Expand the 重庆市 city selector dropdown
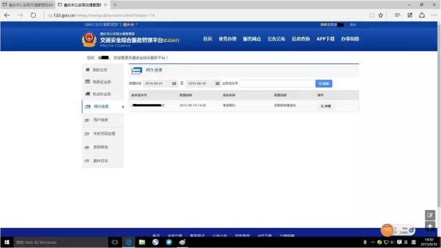 click(130, 25)
